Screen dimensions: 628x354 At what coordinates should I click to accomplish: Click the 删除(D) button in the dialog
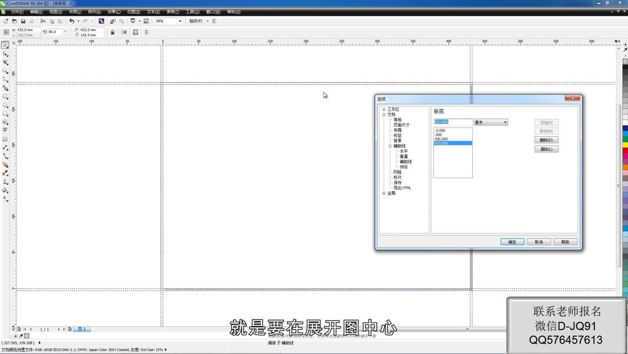[546, 140]
